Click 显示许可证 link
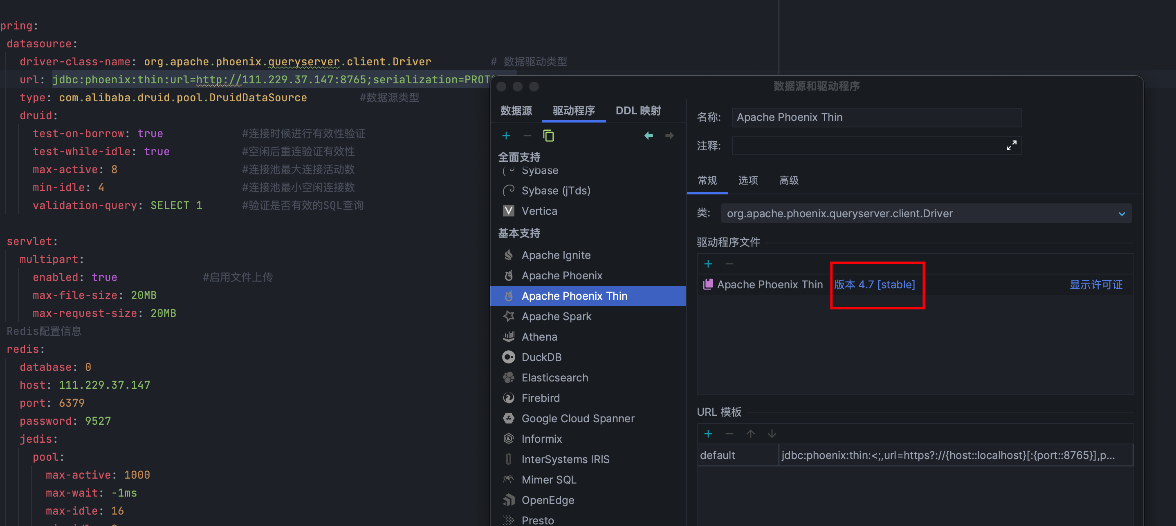Screen dimensions: 1176x526 coord(1096,284)
